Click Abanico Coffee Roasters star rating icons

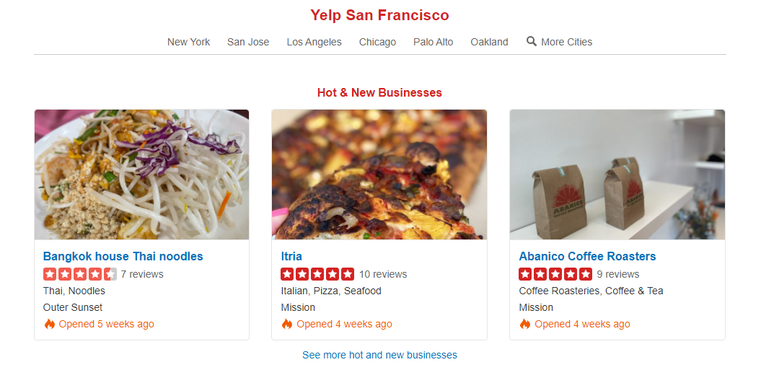click(555, 274)
